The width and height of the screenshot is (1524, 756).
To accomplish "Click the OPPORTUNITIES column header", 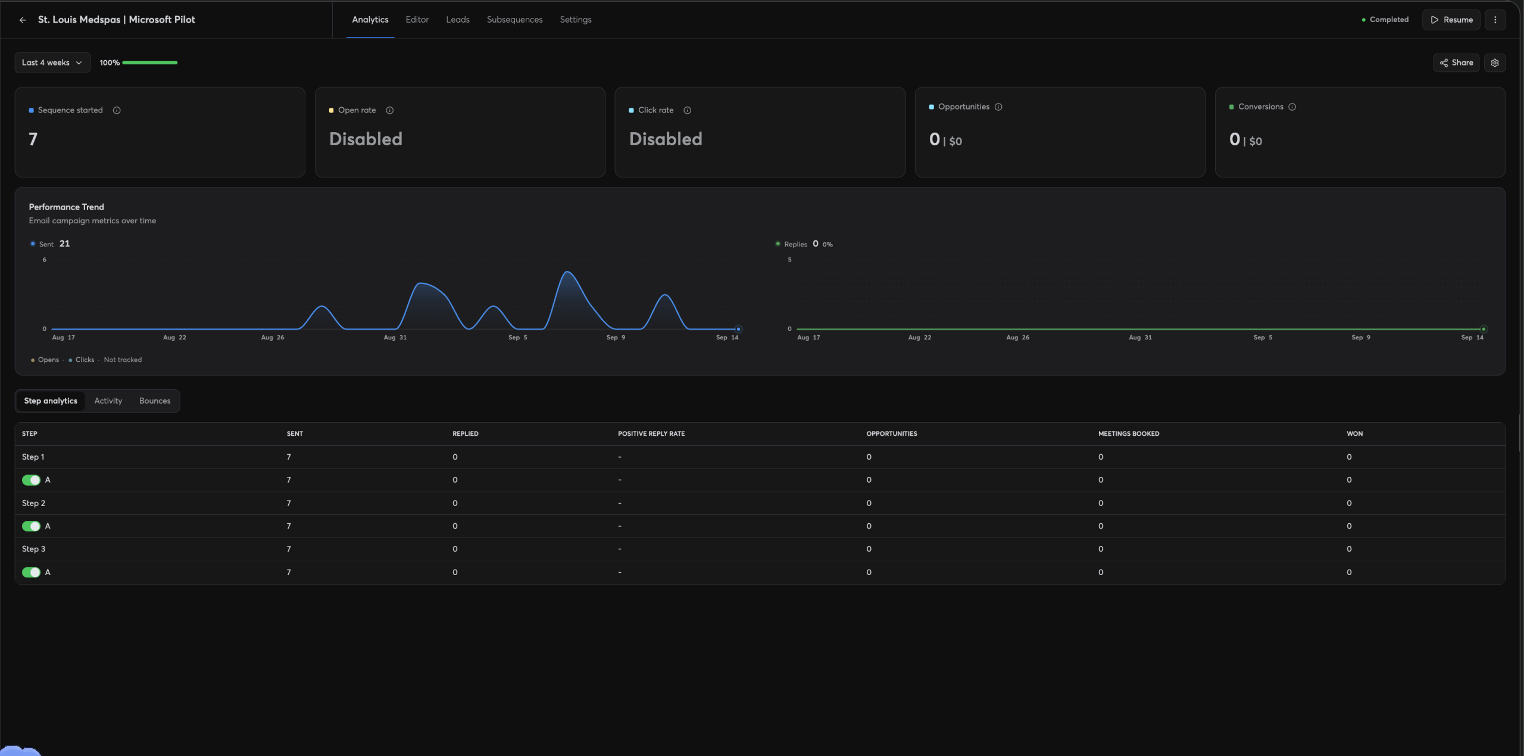I will (x=892, y=433).
